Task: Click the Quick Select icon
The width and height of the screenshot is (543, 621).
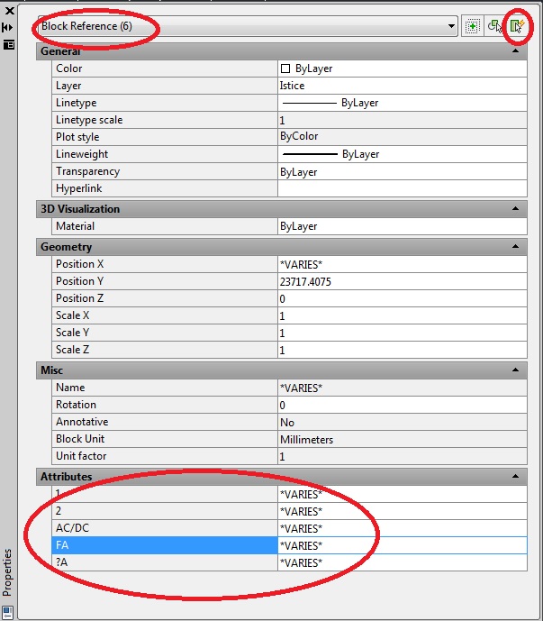Action: tap(517, 26)
